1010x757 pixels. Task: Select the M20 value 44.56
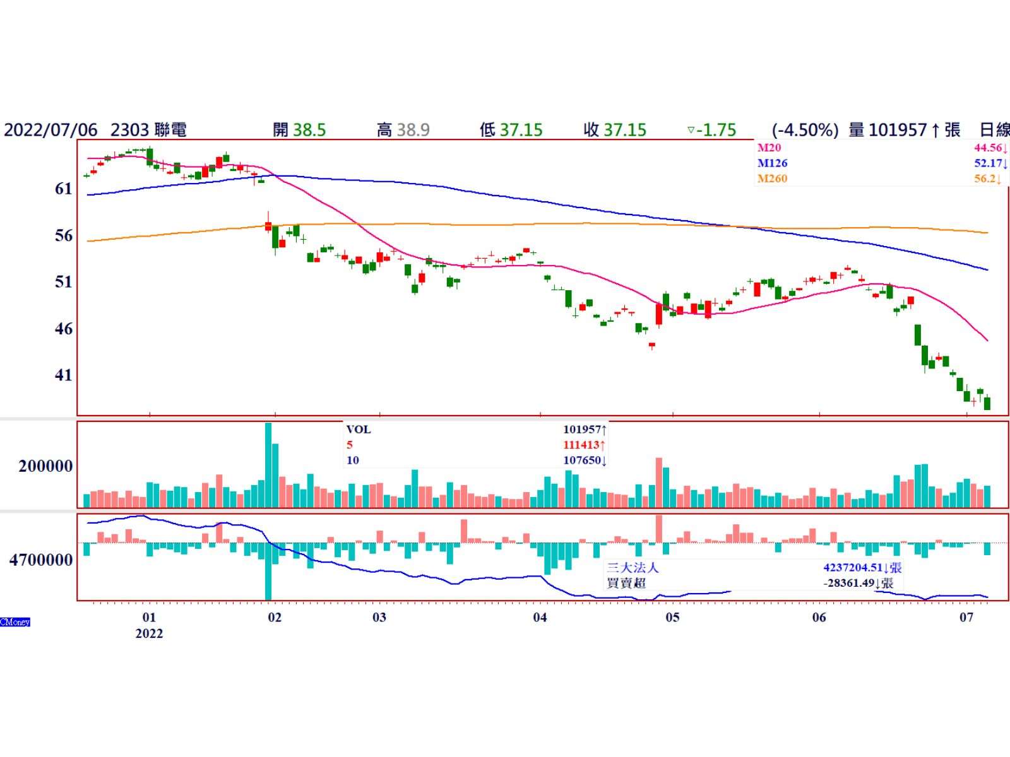point(990,148)
